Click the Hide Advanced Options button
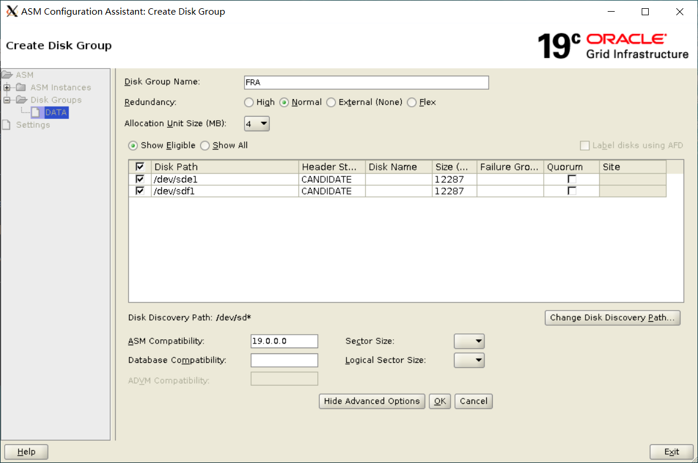Viewport: 698px width, 463px height. (371, 401)
